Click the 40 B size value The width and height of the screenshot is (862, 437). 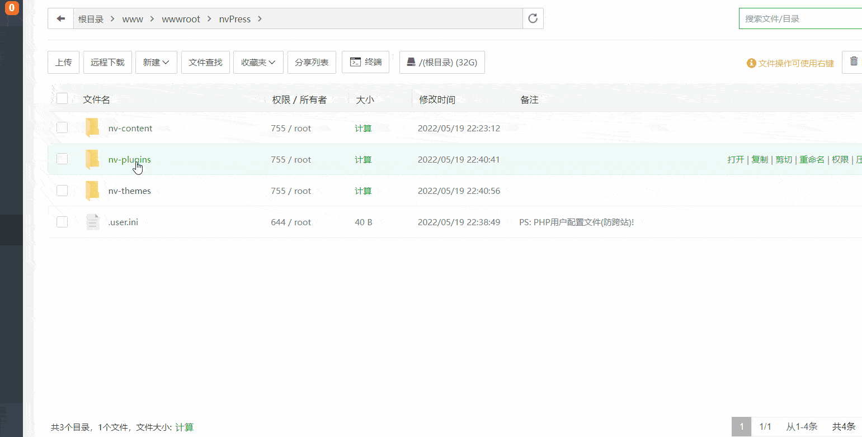[x=364, y=222]
